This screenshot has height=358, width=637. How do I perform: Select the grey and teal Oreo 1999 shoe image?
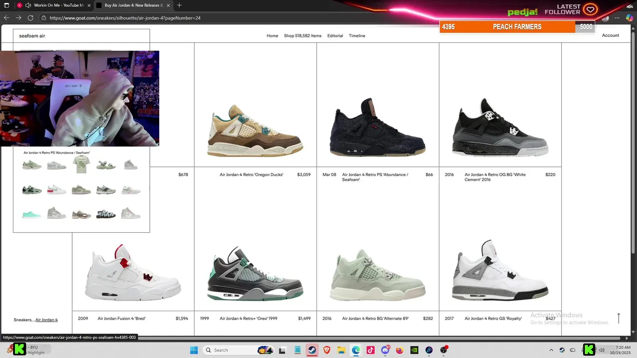(255, 273)
